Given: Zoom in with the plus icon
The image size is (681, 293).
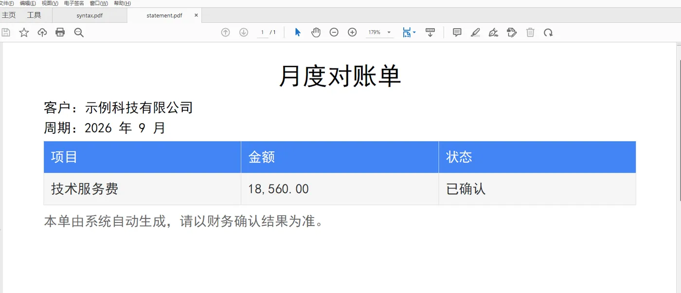Looking at the screenshot, I should pos(353,33).
